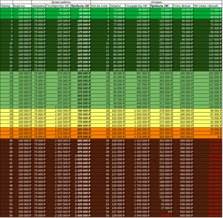This screenshot has width=223, height=218.
Task: Select the 2 100 000 ₽ cell in row 56
Action: click(x=58, y=215)
